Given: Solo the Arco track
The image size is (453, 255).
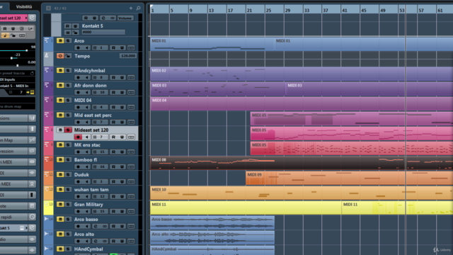Looking at the screenshot, I should click(x=68, y=41).
